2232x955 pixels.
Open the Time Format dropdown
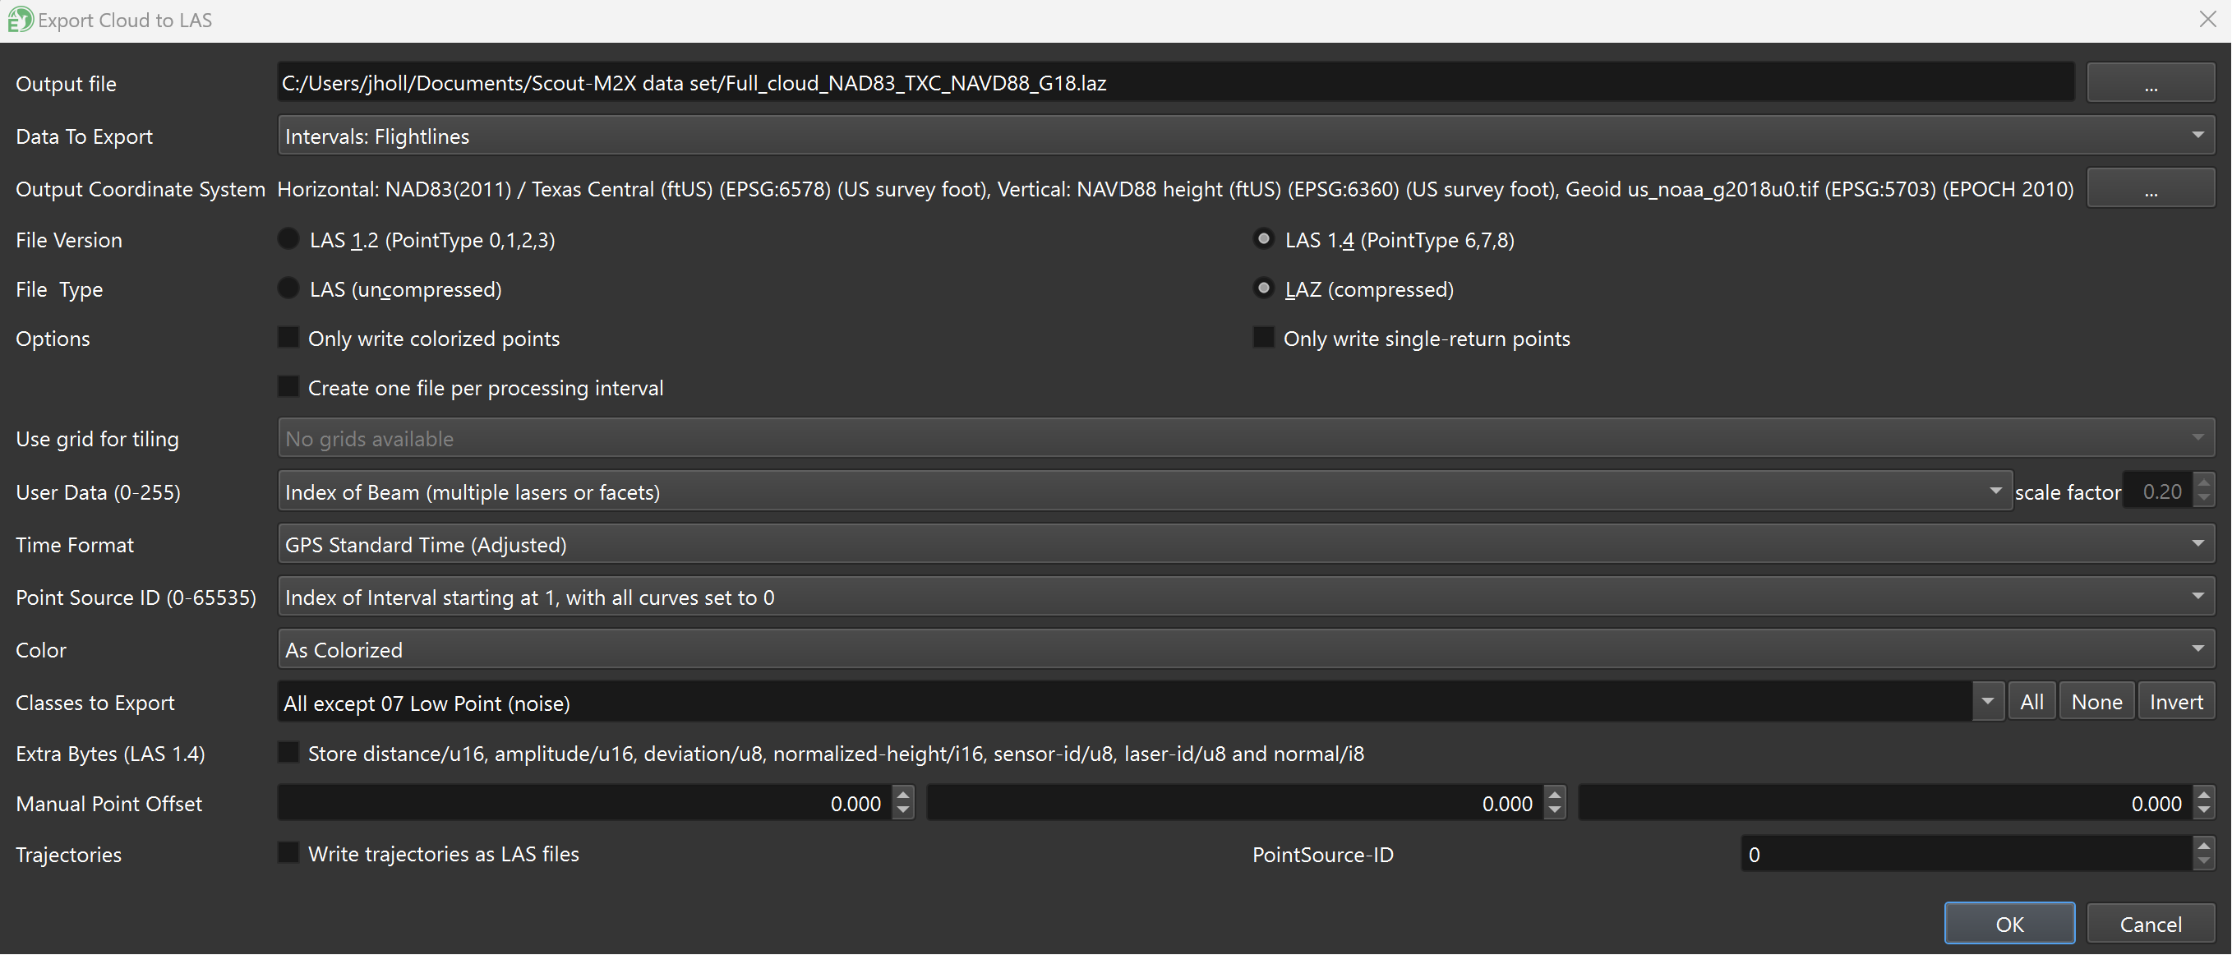[2197, 544]
